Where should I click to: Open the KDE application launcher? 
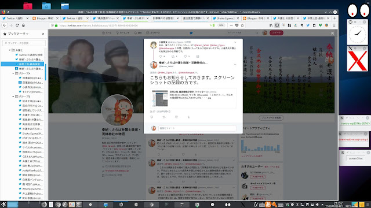[x=3, y=205]
